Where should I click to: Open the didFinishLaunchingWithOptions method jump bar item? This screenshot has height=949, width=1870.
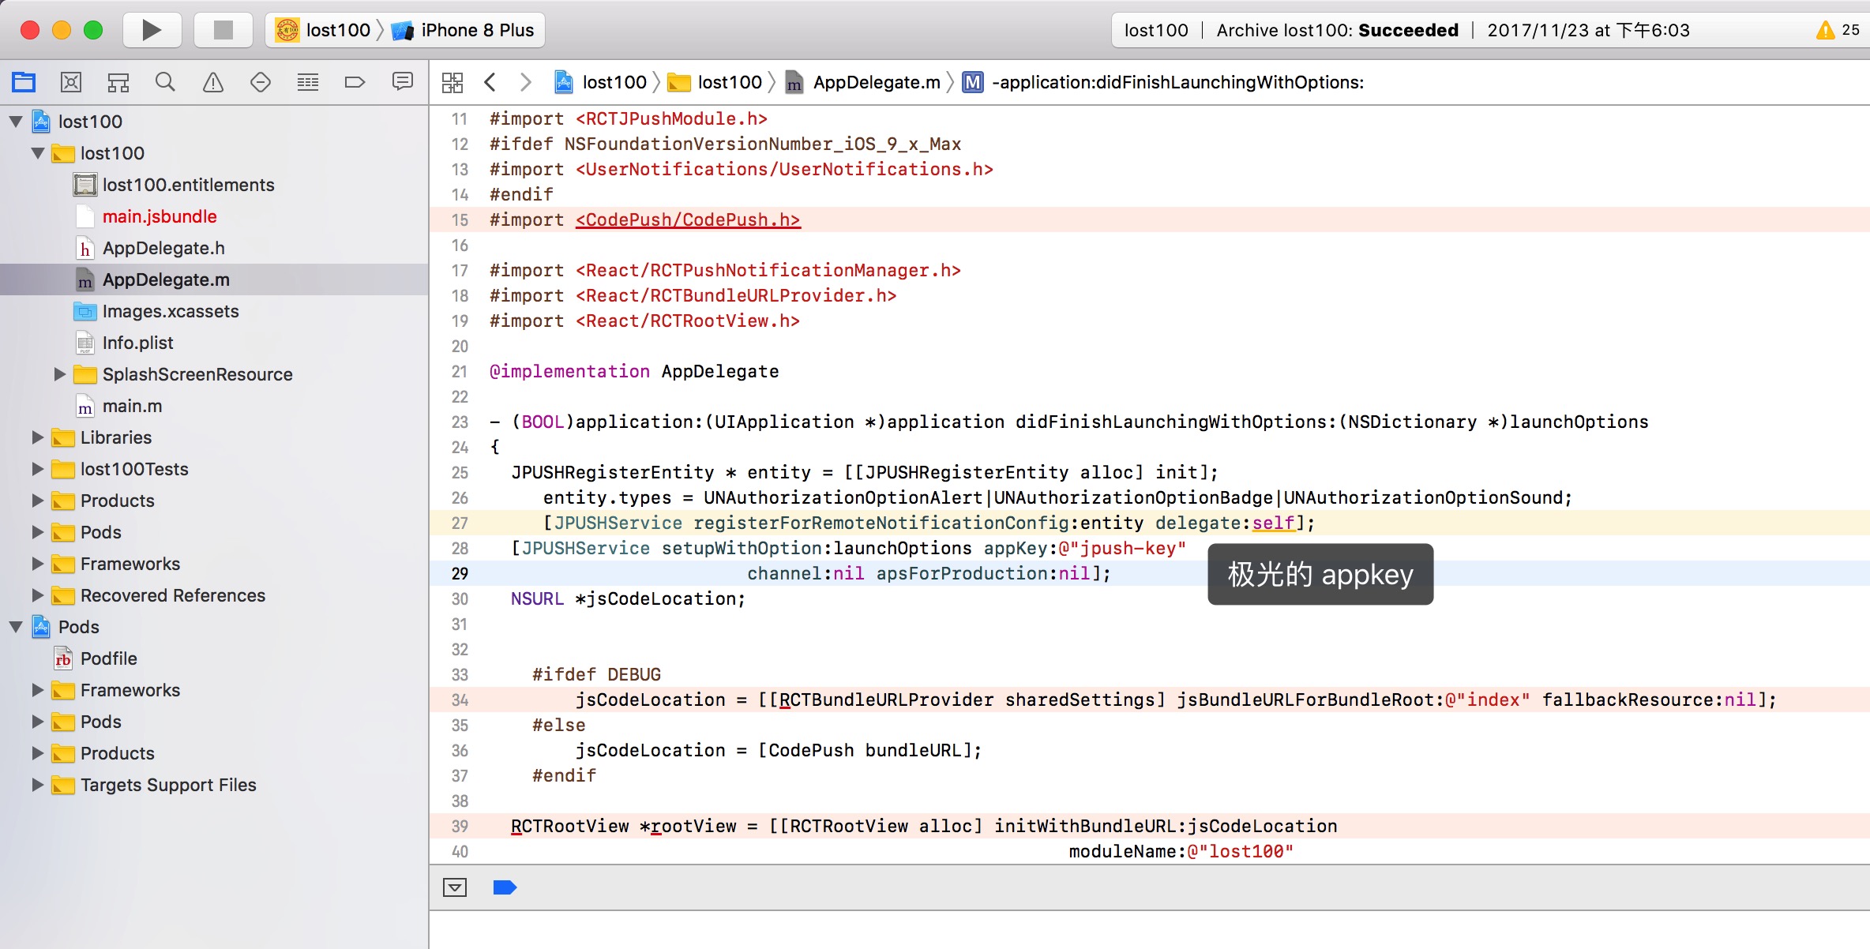[x=1163, y=82]
